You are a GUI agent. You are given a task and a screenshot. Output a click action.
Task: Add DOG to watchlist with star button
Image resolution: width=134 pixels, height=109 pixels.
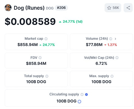113,8
